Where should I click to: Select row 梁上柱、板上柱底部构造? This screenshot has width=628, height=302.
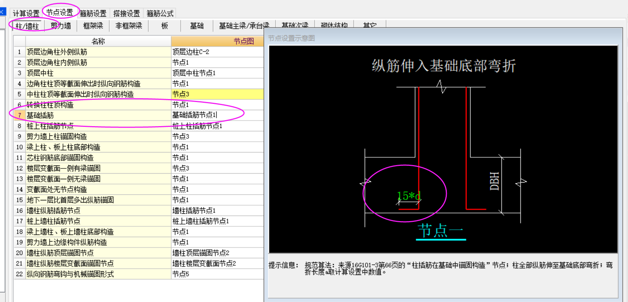98,147
